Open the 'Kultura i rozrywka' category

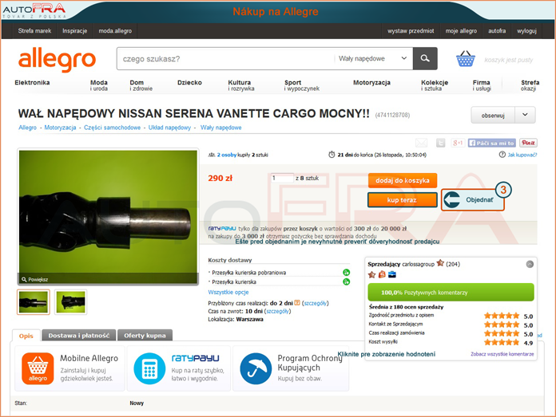(x=241, y=85)
